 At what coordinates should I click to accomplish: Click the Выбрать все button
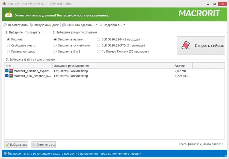point(16,145)
